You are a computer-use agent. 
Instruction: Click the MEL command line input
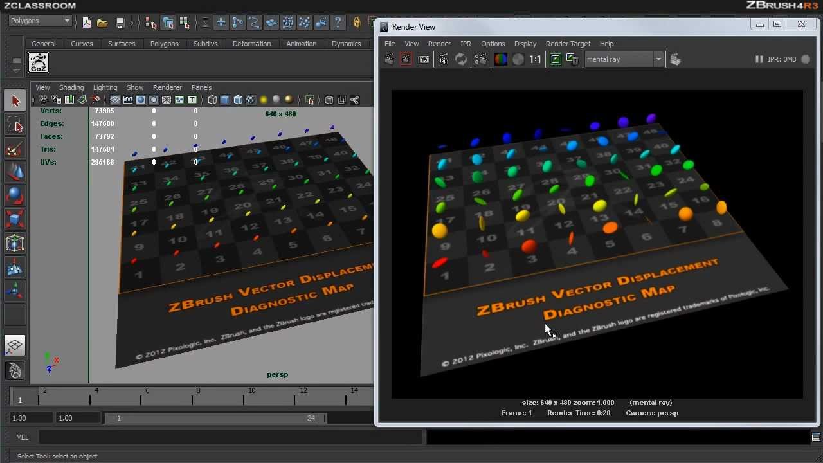click(230, 437)
